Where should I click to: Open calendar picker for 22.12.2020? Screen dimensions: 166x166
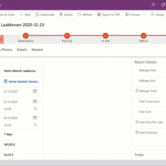pos(35,91)
